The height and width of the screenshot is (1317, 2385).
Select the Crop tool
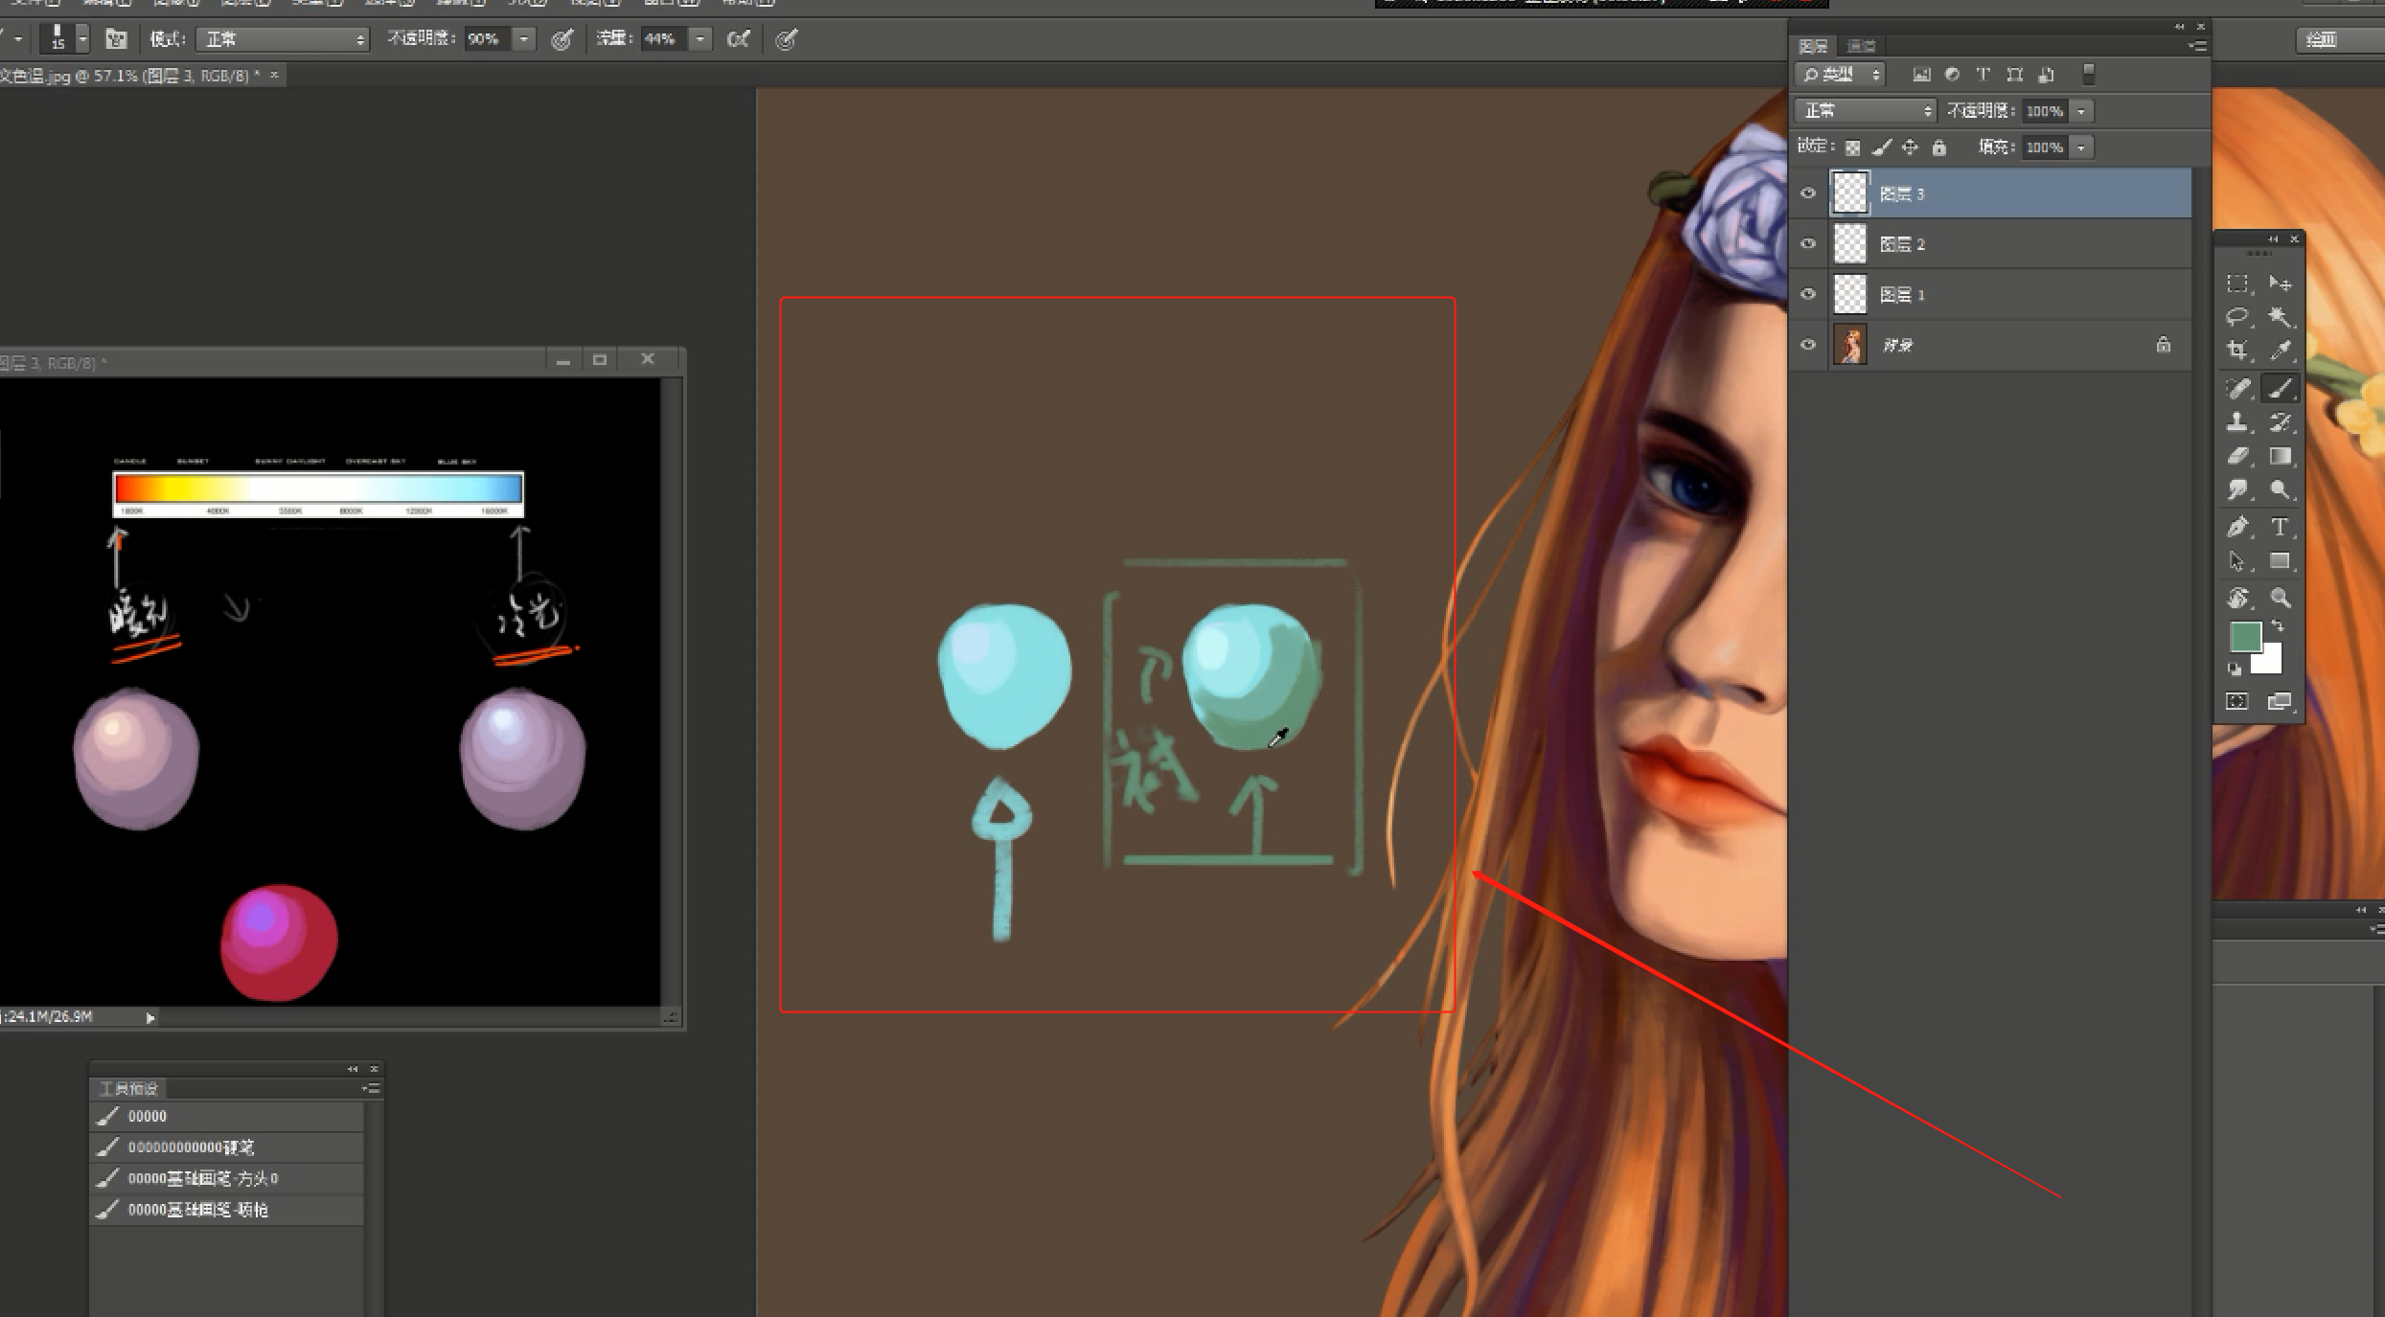tap(2237, 351)
